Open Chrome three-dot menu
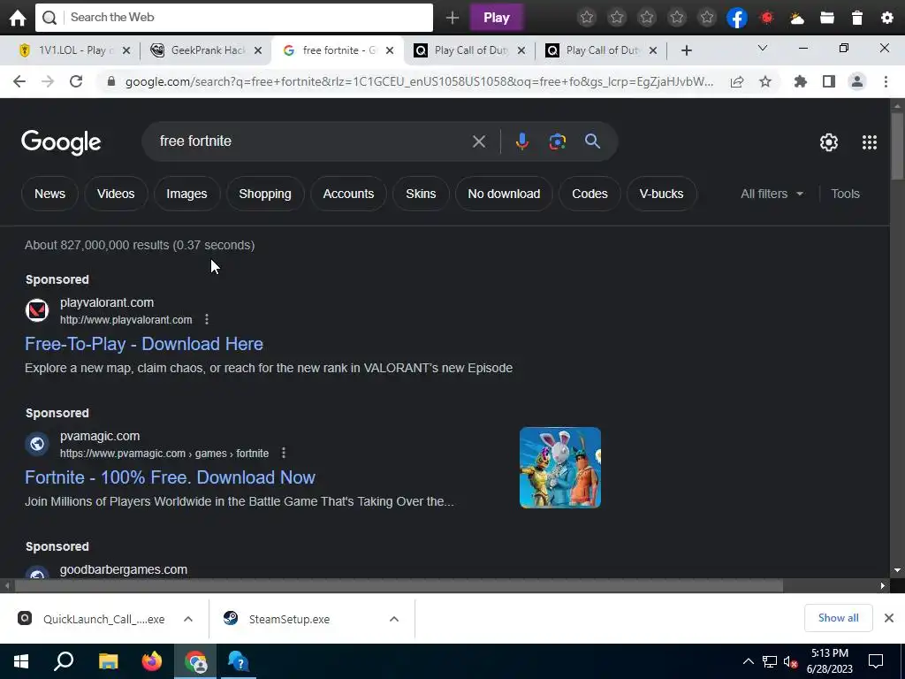Viewport: 905px width, 679px height. pyautogui.click(x=886, y=81)
